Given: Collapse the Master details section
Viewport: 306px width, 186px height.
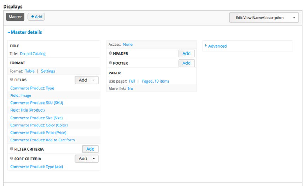Looking at the screenshot, I should pyautogui.click(x=25, y=32).
